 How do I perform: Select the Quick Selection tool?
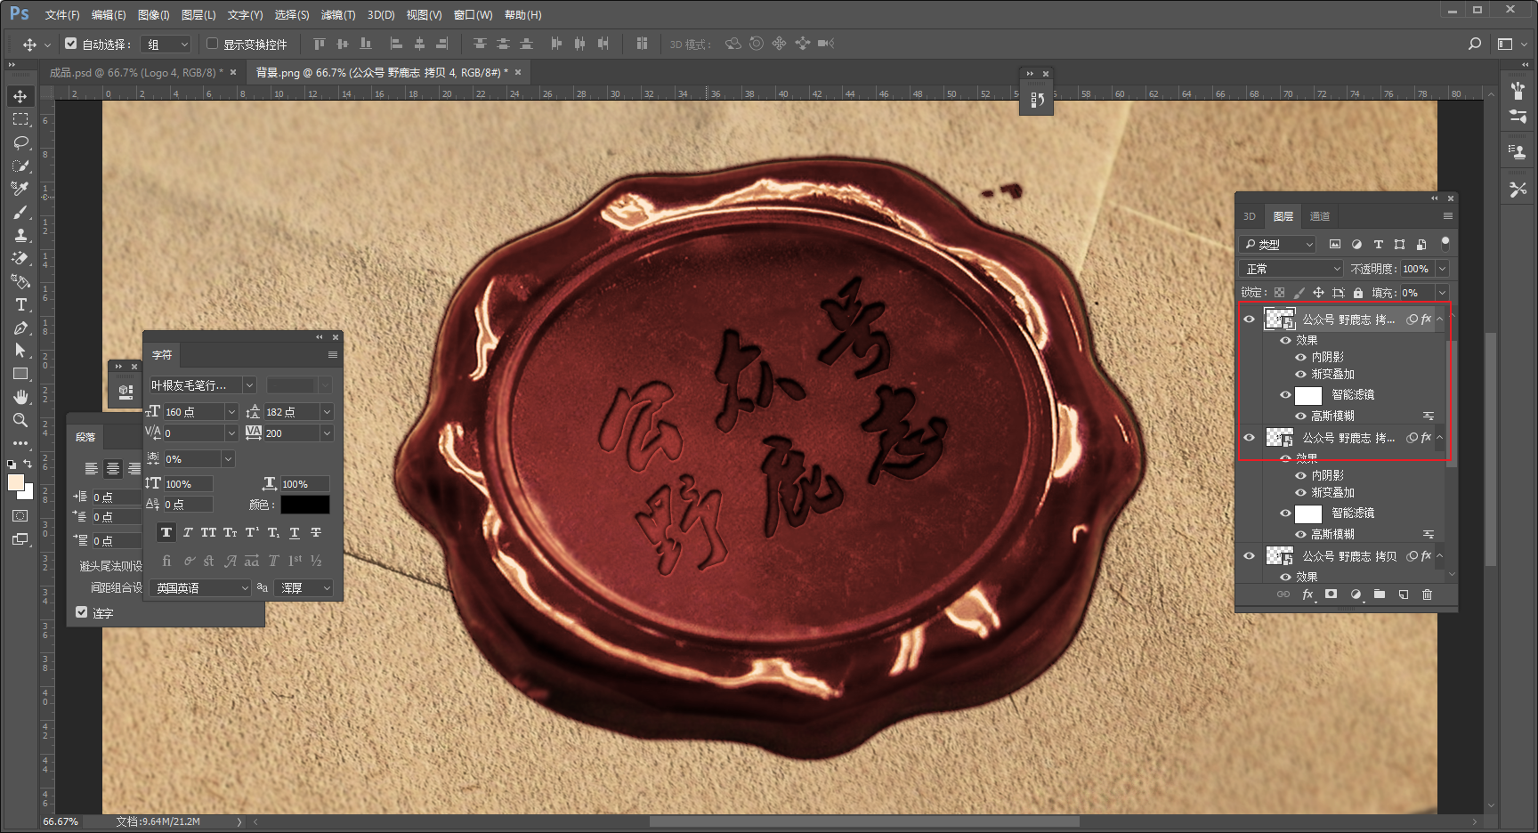20,166
